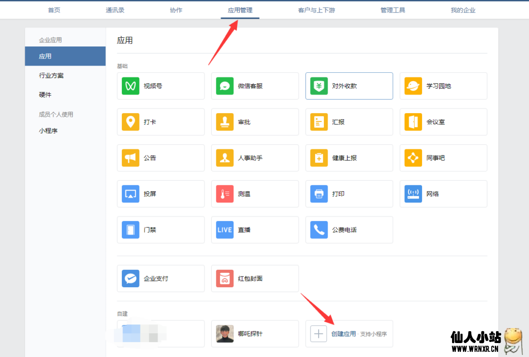Select the 红包封面 icon
Viewport: 529px width, 357px height.
click(225, 278)
